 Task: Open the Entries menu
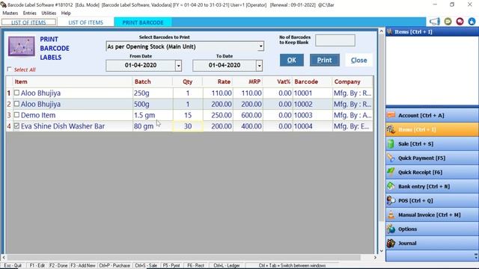coord(30,13)
